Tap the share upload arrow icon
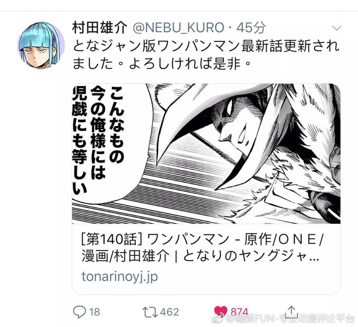 pyautogui.click(x=292, y=311)
